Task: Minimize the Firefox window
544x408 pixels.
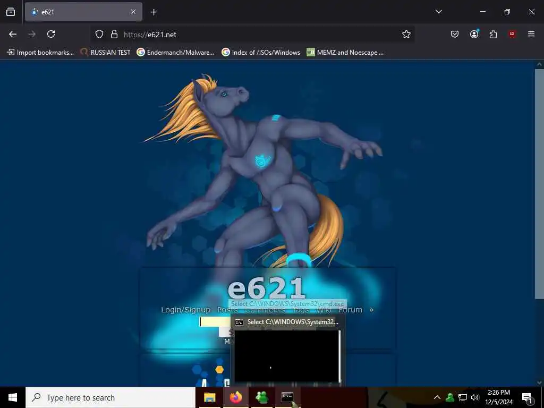Action: [x=482, y=12]
